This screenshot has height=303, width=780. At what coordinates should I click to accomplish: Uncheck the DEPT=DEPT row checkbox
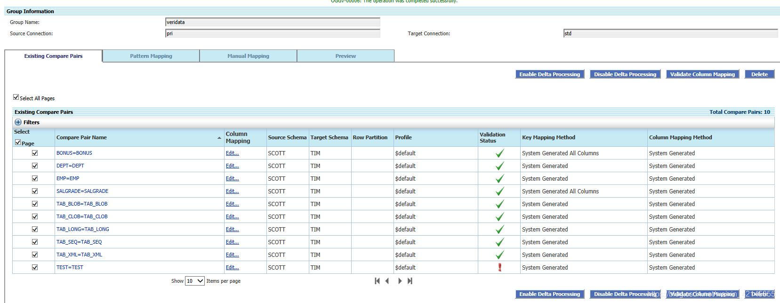tap(35, 166)
